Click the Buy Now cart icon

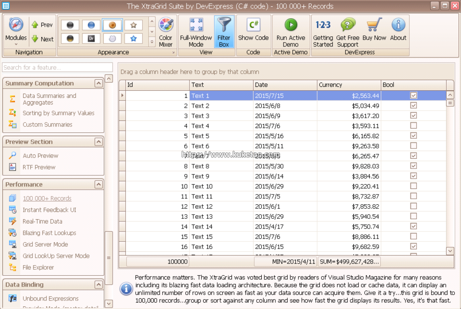[374, 25]
